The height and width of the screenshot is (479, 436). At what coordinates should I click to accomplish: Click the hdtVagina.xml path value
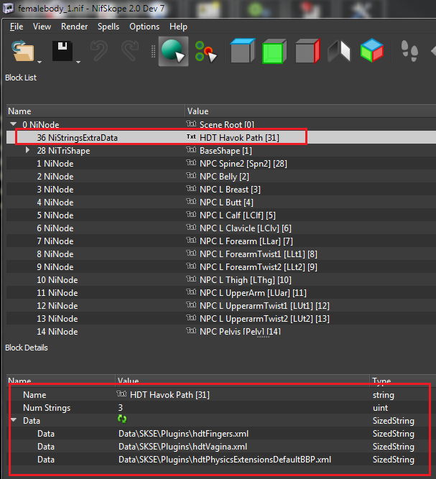pos(182,447)
